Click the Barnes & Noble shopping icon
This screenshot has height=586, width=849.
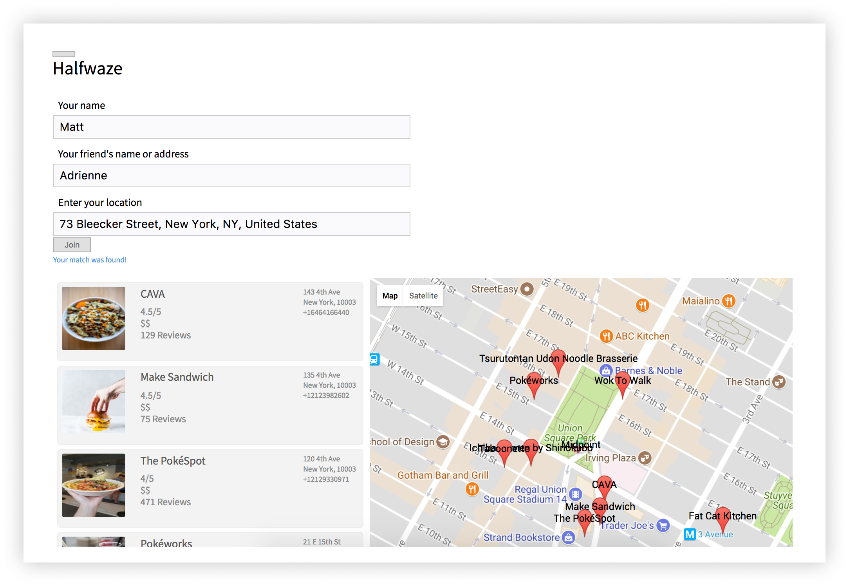pos(606,370)
